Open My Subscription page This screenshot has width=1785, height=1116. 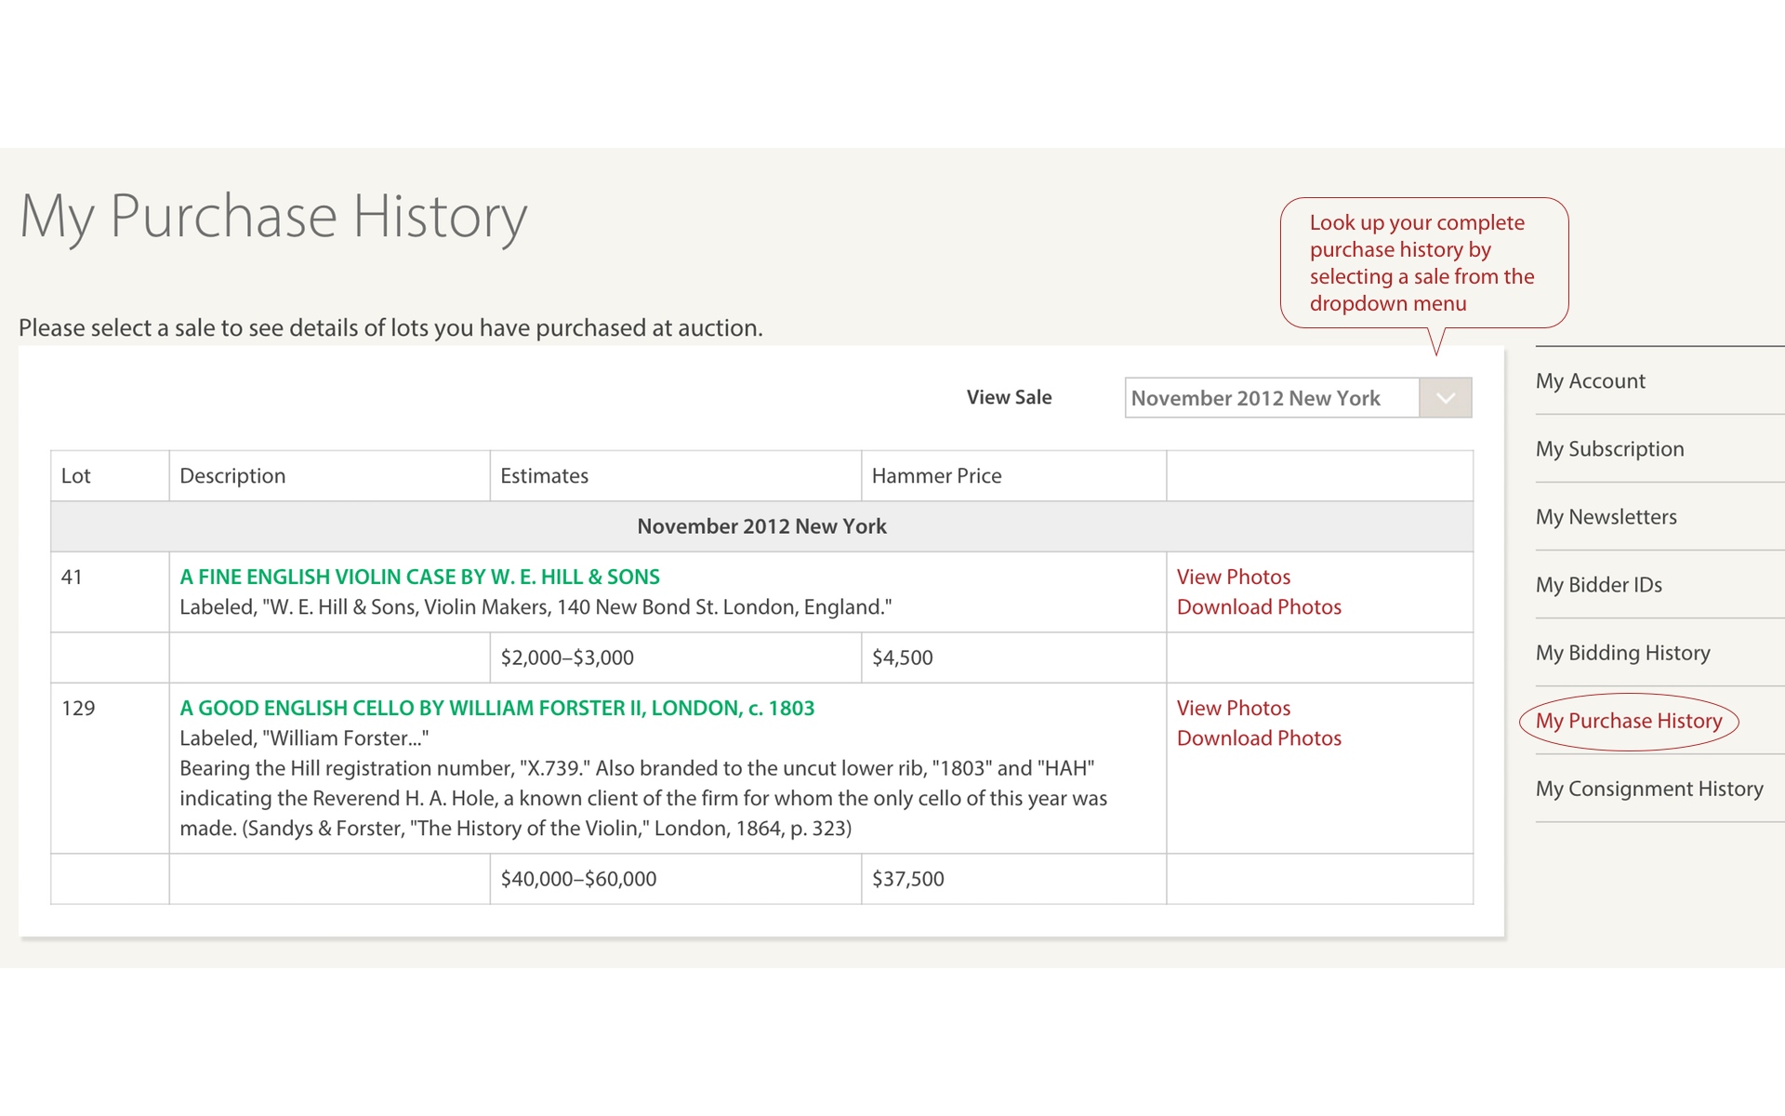point(1610,448)
